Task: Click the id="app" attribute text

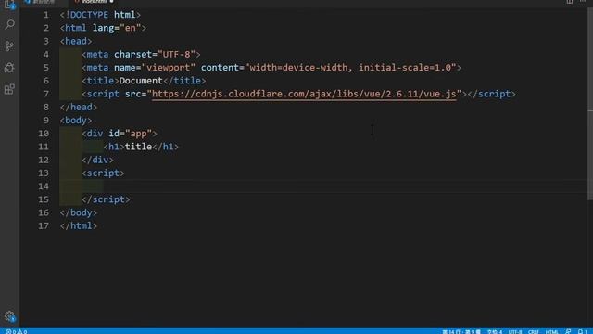Action: [x=131, y=134]
